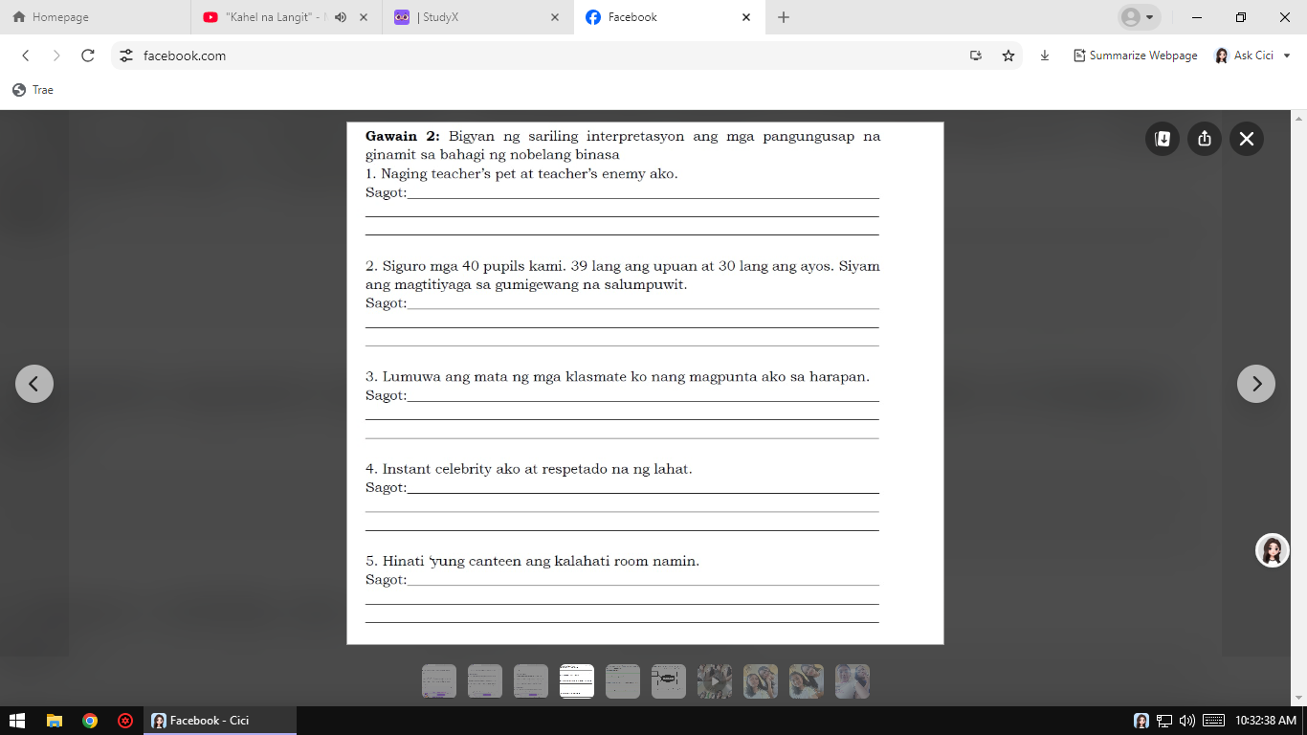Open the share options for the photo

click(1204, 139)
